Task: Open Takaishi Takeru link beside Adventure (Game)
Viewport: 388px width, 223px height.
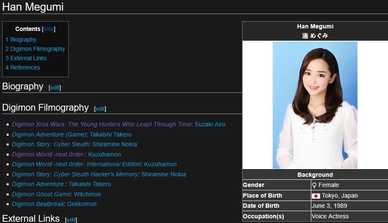Action: tap(110, 134)
